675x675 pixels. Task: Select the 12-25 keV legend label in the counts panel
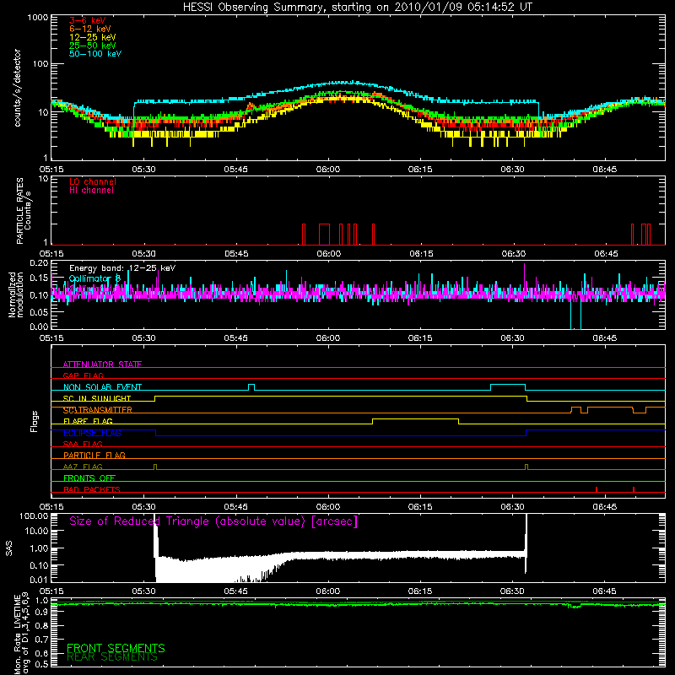[93, 37]
